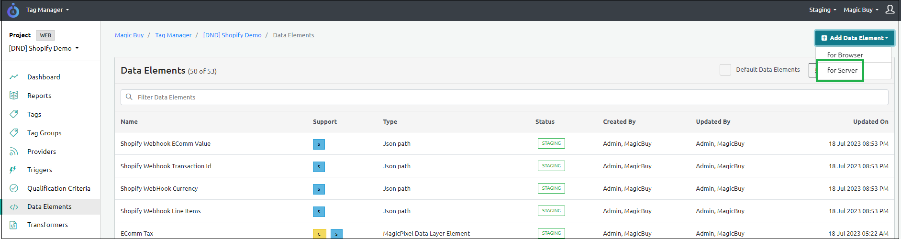
Task: Select the 'for Server' menu option
Action: [x=842, y=70]
